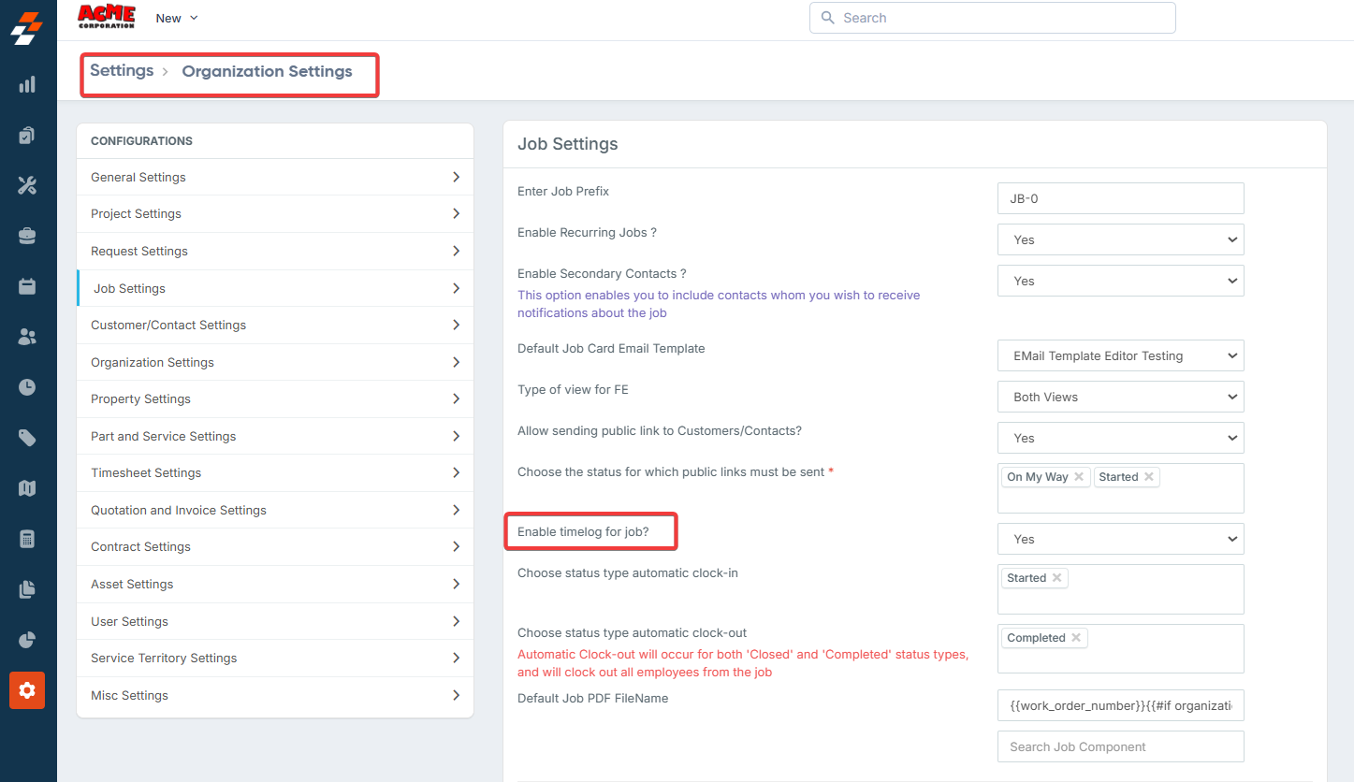This screenshot has width=1354, height=782.
Task: Open the 'New' dropdown in top bar
Action: [177, 18]
